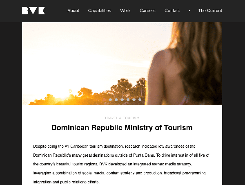Select the active orange first carousel dot
Viewport: 245px width, 185px height.
(x=104, y=99)
